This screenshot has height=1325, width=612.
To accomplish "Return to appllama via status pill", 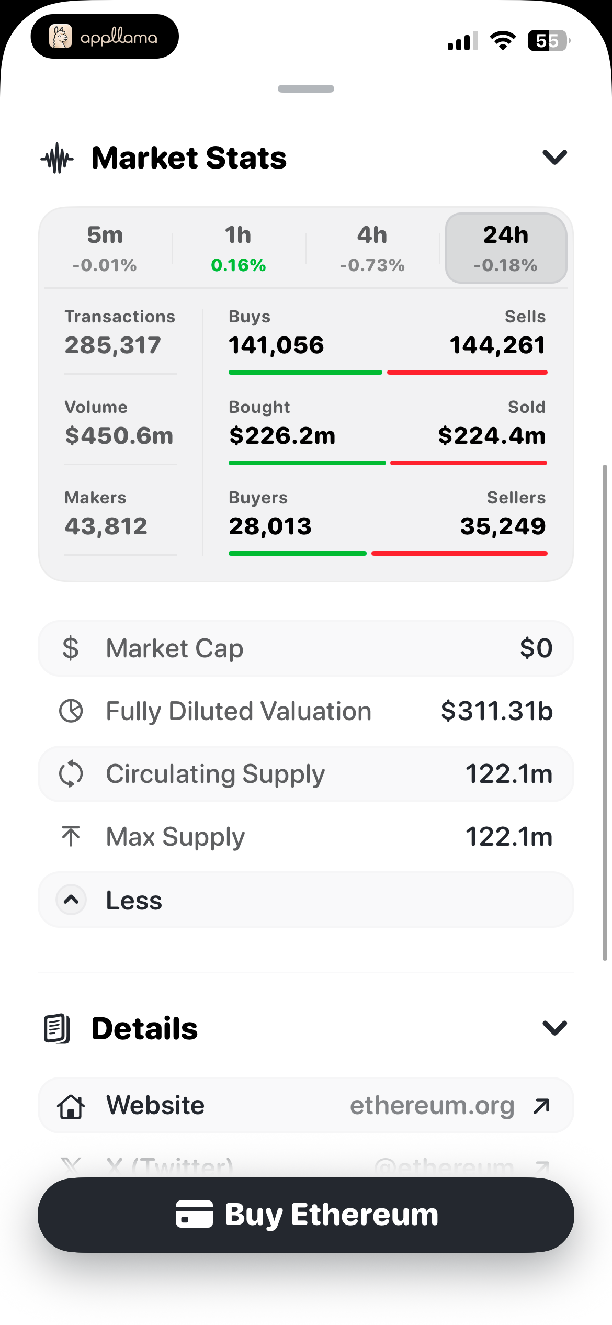I will tap(105, 37).
